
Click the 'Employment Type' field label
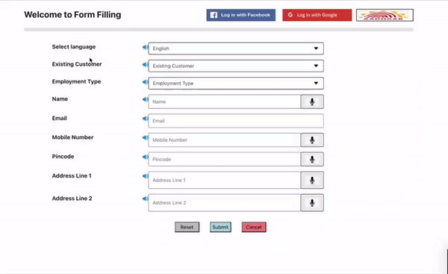tap(76, 81)
